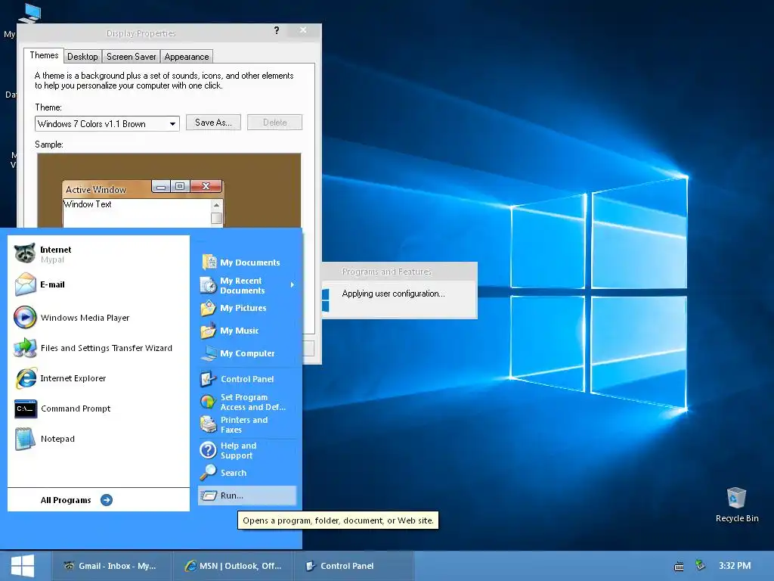
Task: Expand the Theme dropdown arrow
Action: coord(172,123)
